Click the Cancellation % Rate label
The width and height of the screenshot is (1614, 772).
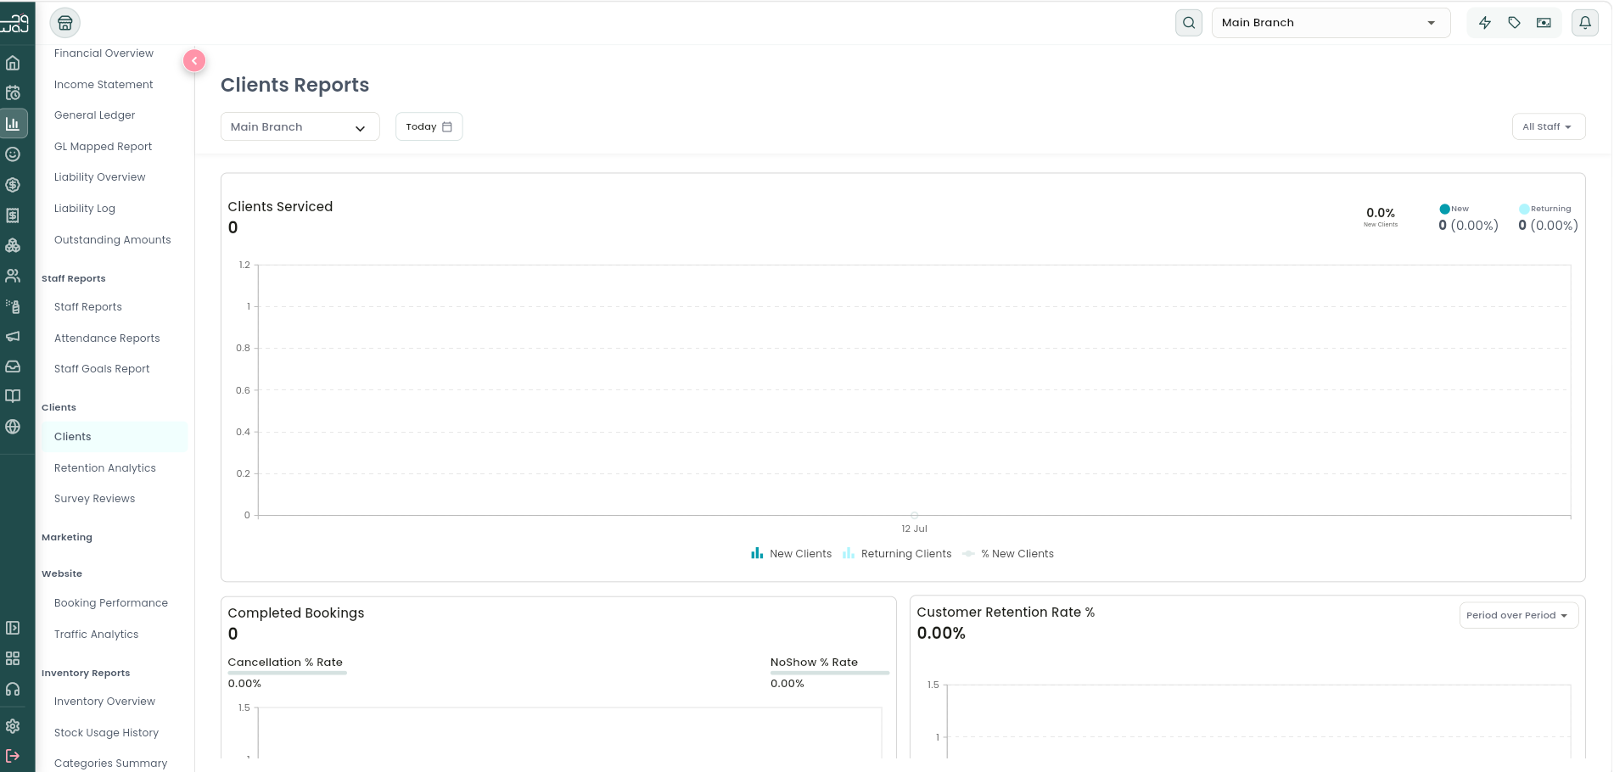[x=285, y=663]
